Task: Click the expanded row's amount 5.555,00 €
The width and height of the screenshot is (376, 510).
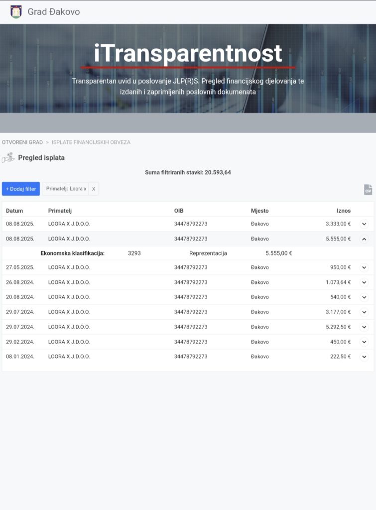Action: (x=279, y=253)
